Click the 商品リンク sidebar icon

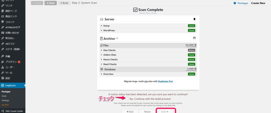click(x=3, y=16)
